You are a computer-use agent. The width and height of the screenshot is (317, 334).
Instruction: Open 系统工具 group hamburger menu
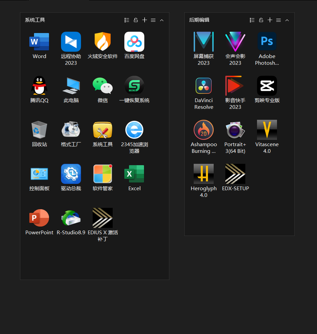[x=153, y=20]
